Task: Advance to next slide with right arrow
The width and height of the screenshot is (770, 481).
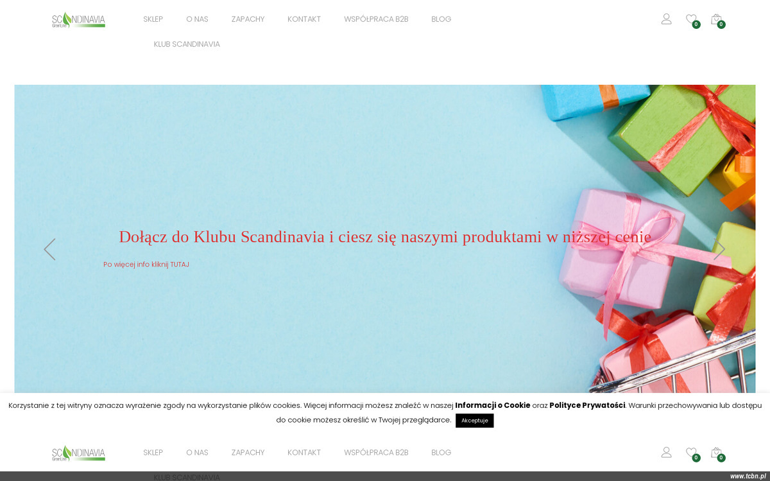Action: pos(719,249)
